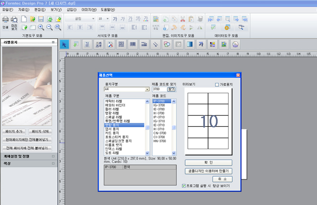The height and width of the screenshot is (205, 317).
Task: Select the 가 WordArt text tool
Action: [x=201, y=45]
